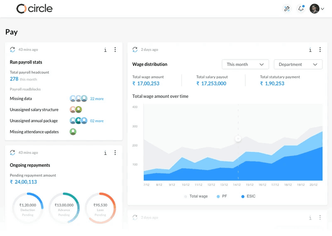Select the Loan Pending progress ring
The width and height of the screenshot is (332, 236).
(x=100, y=208)
